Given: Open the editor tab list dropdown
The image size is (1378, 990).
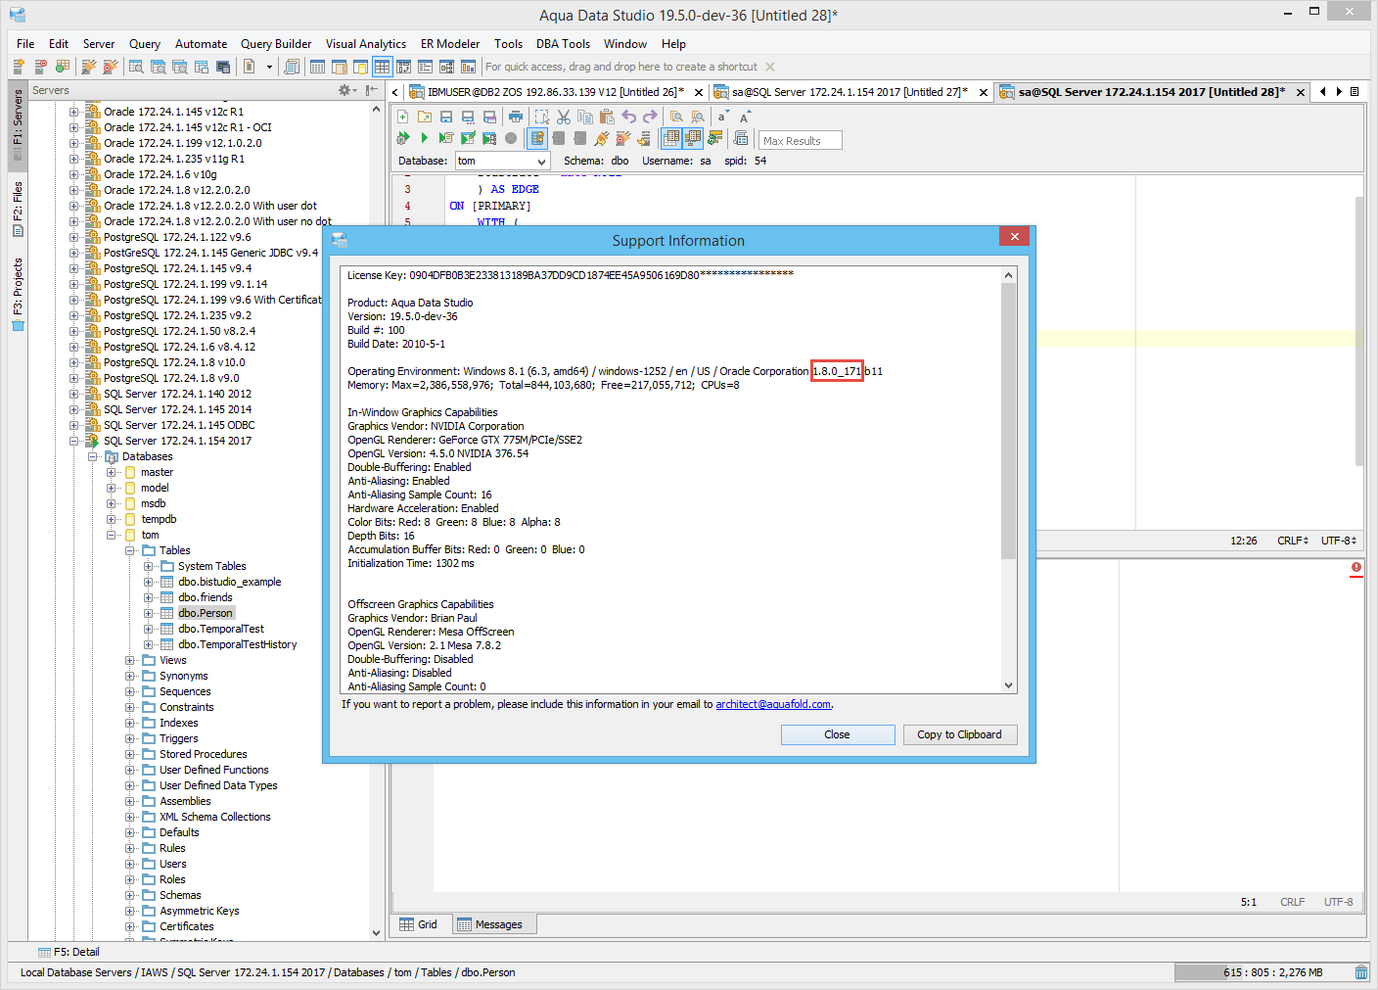Looking at the screenshot, I should [x=1355, y=92].
